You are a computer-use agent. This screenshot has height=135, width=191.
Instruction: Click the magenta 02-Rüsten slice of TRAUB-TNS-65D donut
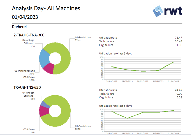(x=44, y=111)
